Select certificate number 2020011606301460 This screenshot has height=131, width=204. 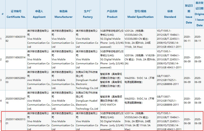click(16, 60)
